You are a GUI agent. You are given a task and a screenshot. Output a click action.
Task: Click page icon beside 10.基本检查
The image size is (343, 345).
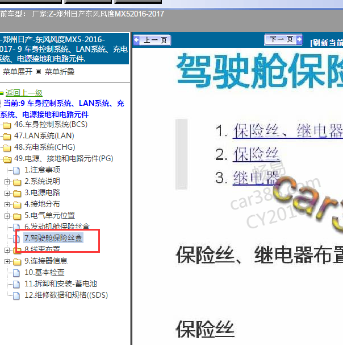(x=16, y=273)
